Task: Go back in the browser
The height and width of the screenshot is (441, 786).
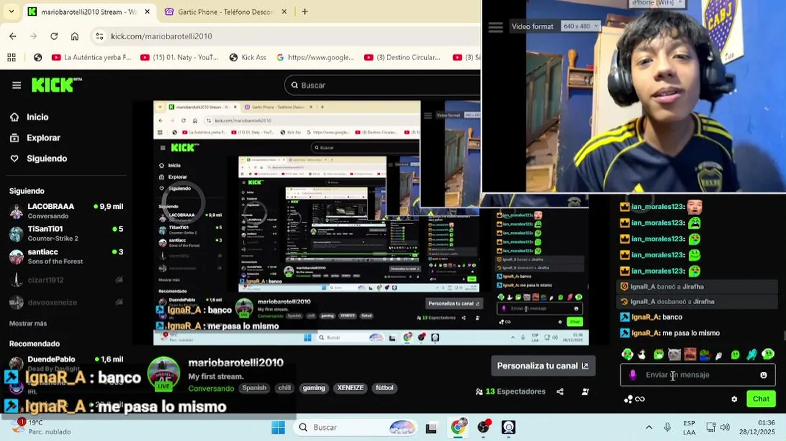Action: click(x=13, y=36)
